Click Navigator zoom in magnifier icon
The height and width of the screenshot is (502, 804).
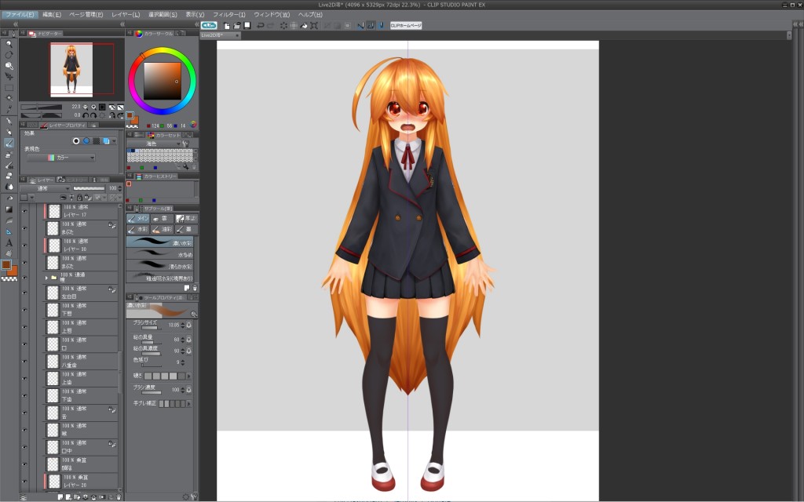94,107
